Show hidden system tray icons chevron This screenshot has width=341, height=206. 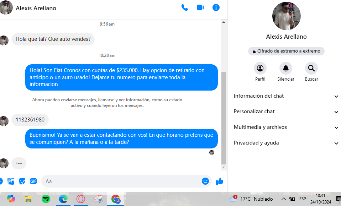click(284, 199)
